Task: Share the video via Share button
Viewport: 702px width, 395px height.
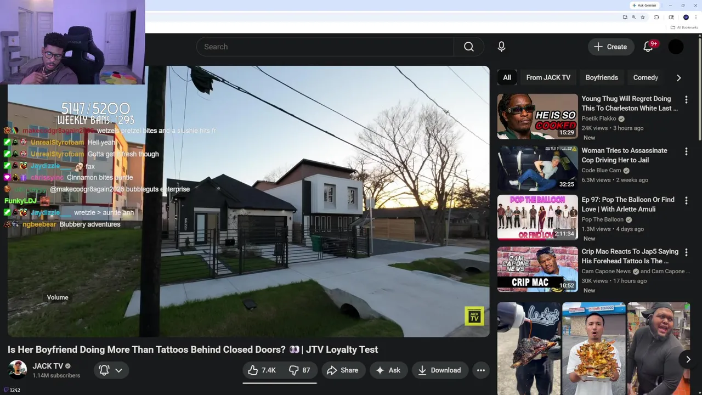Action: coord(343,370)
